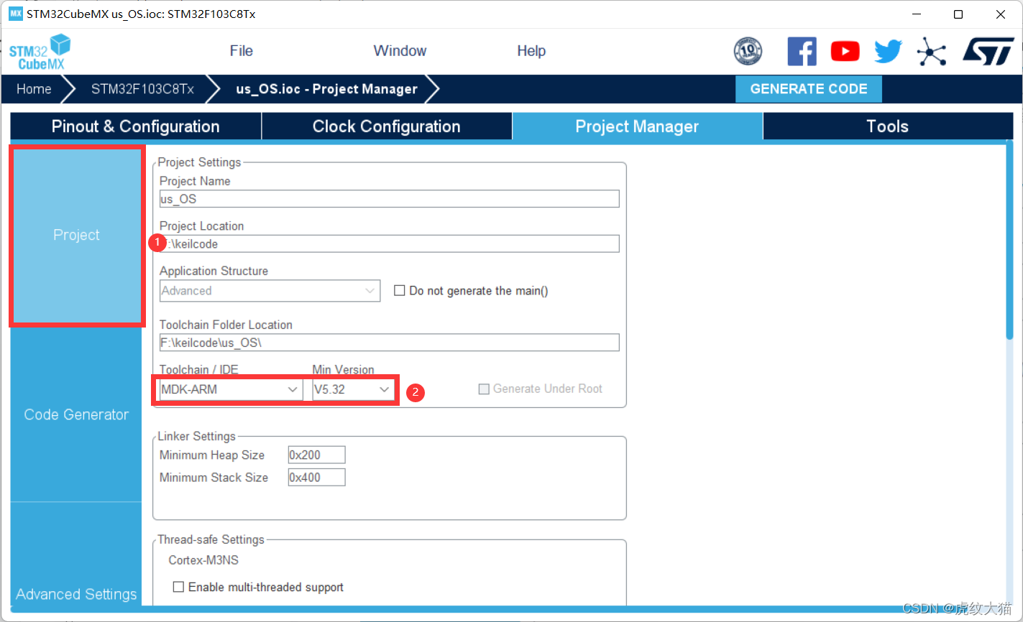This screenshot has height=622, width=1023.
Task: Click the Minimum Heap Size field
Action: (x=316, y=455)
